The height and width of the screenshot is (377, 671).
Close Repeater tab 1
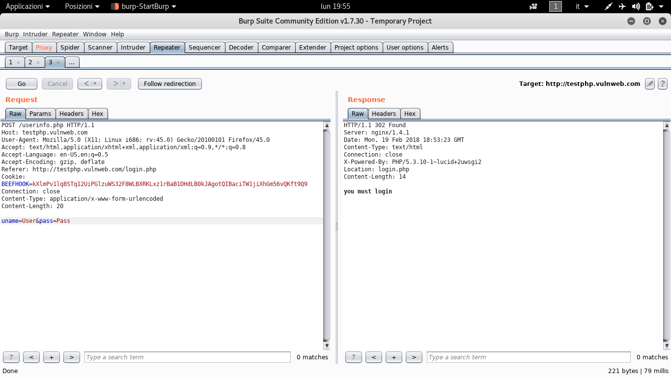coord(18,63)
